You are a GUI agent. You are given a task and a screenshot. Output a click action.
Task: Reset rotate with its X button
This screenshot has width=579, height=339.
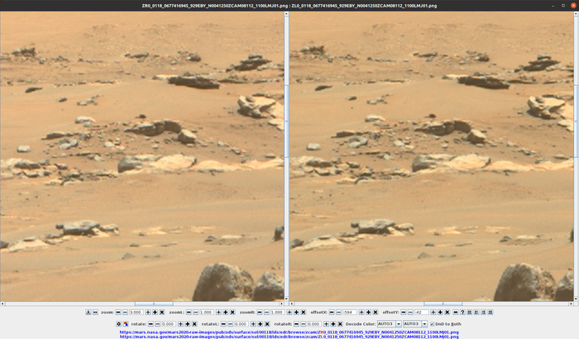194,324
